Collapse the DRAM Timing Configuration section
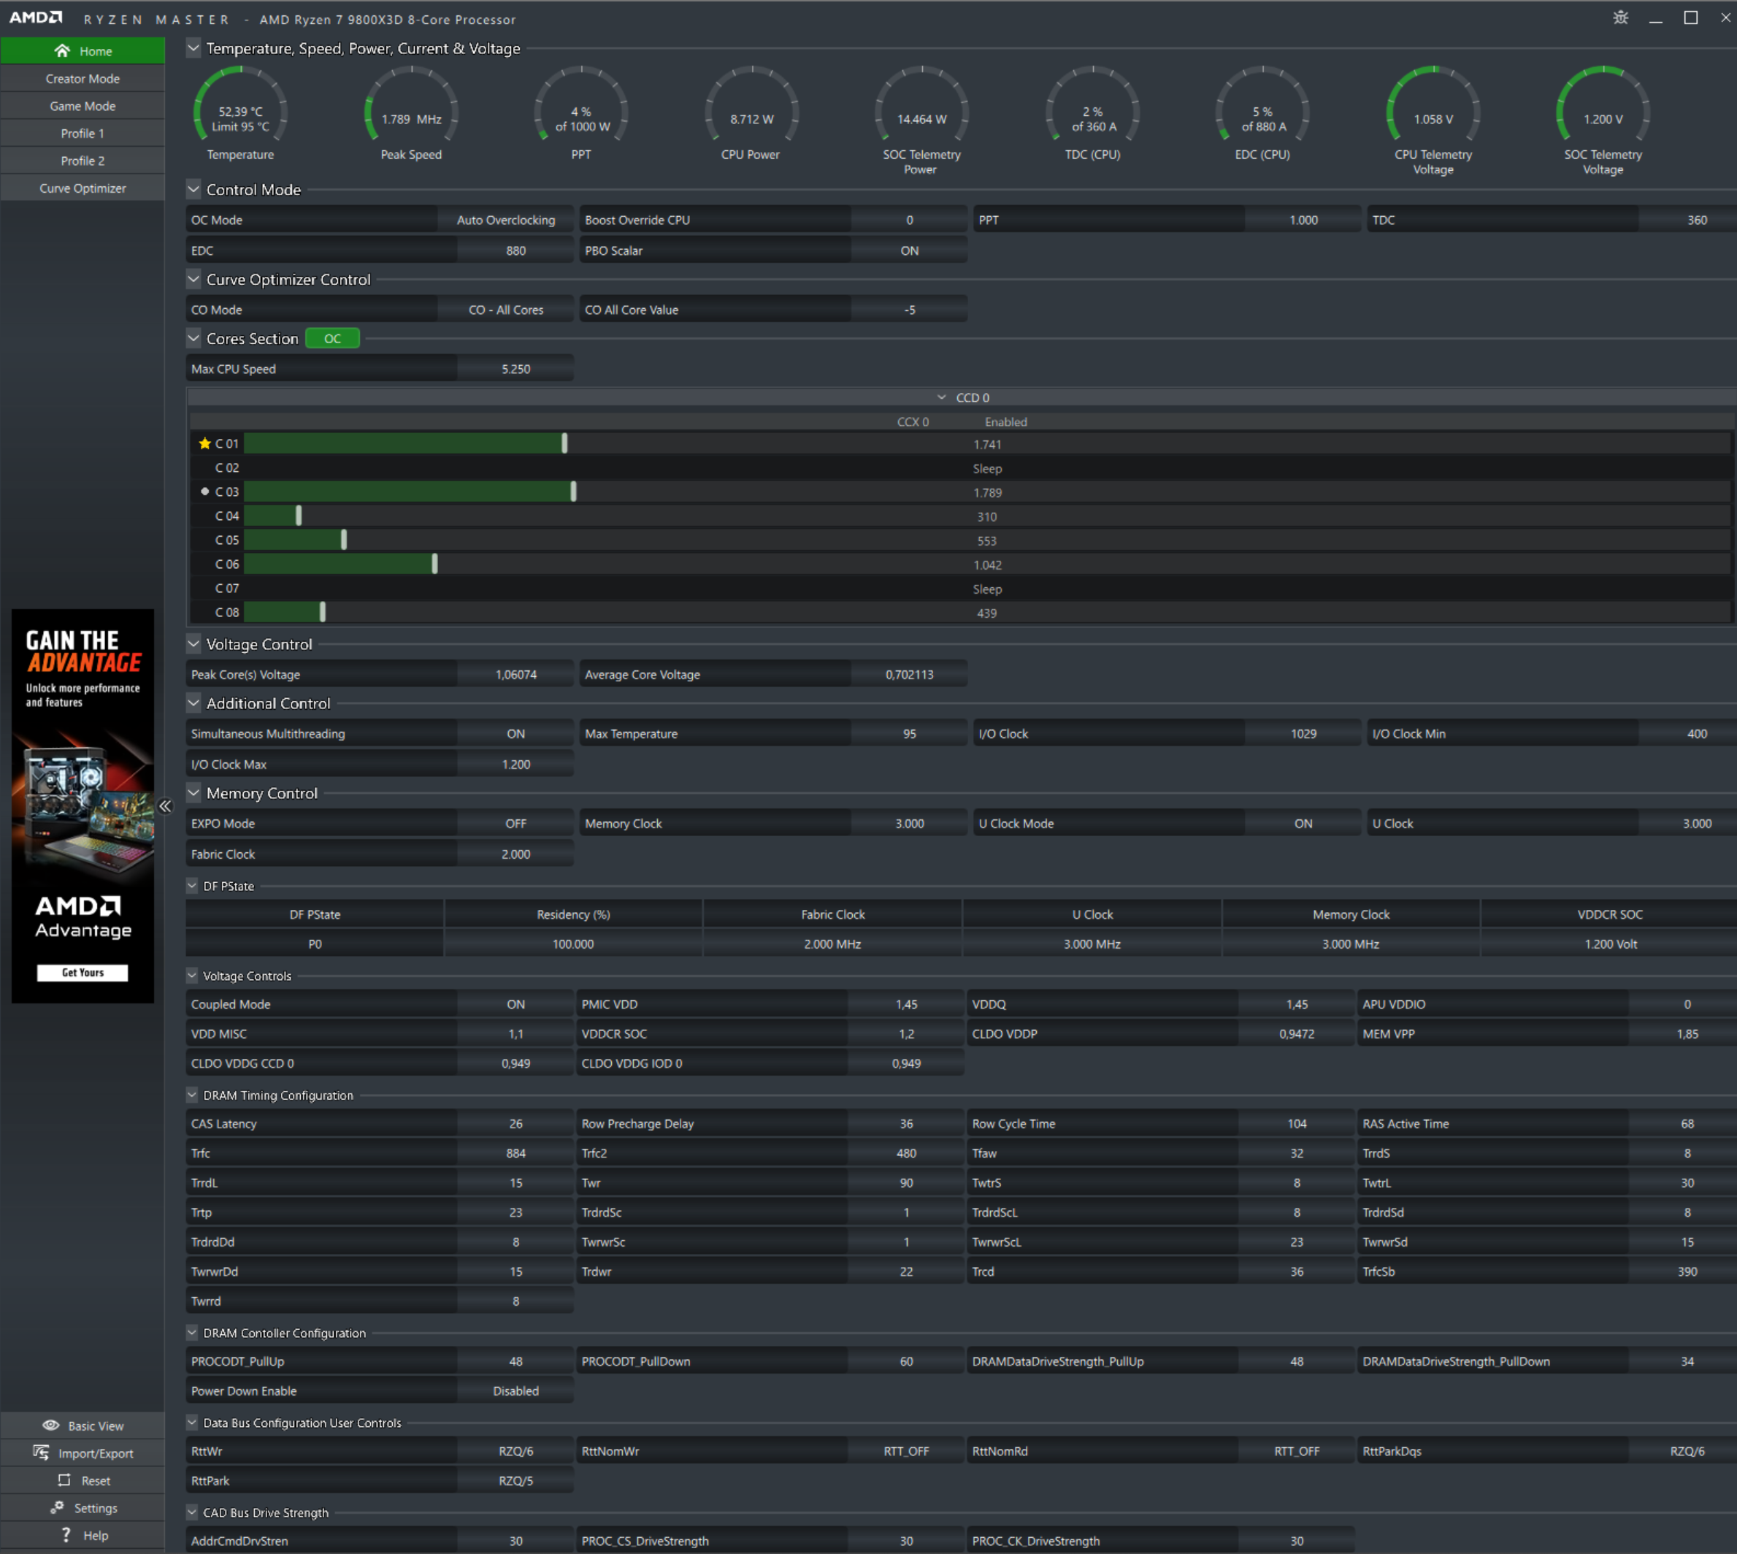The image size is (1737, 1554). coord(192,1095)
